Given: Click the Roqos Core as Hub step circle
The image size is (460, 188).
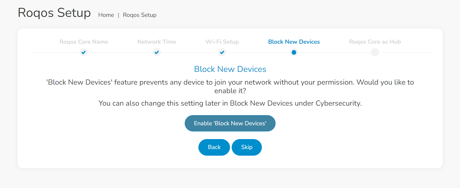Looking at the screenshot, I should click(375, 52).
